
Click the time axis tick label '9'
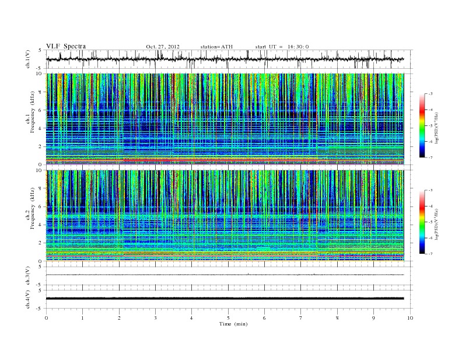[373, 318]
